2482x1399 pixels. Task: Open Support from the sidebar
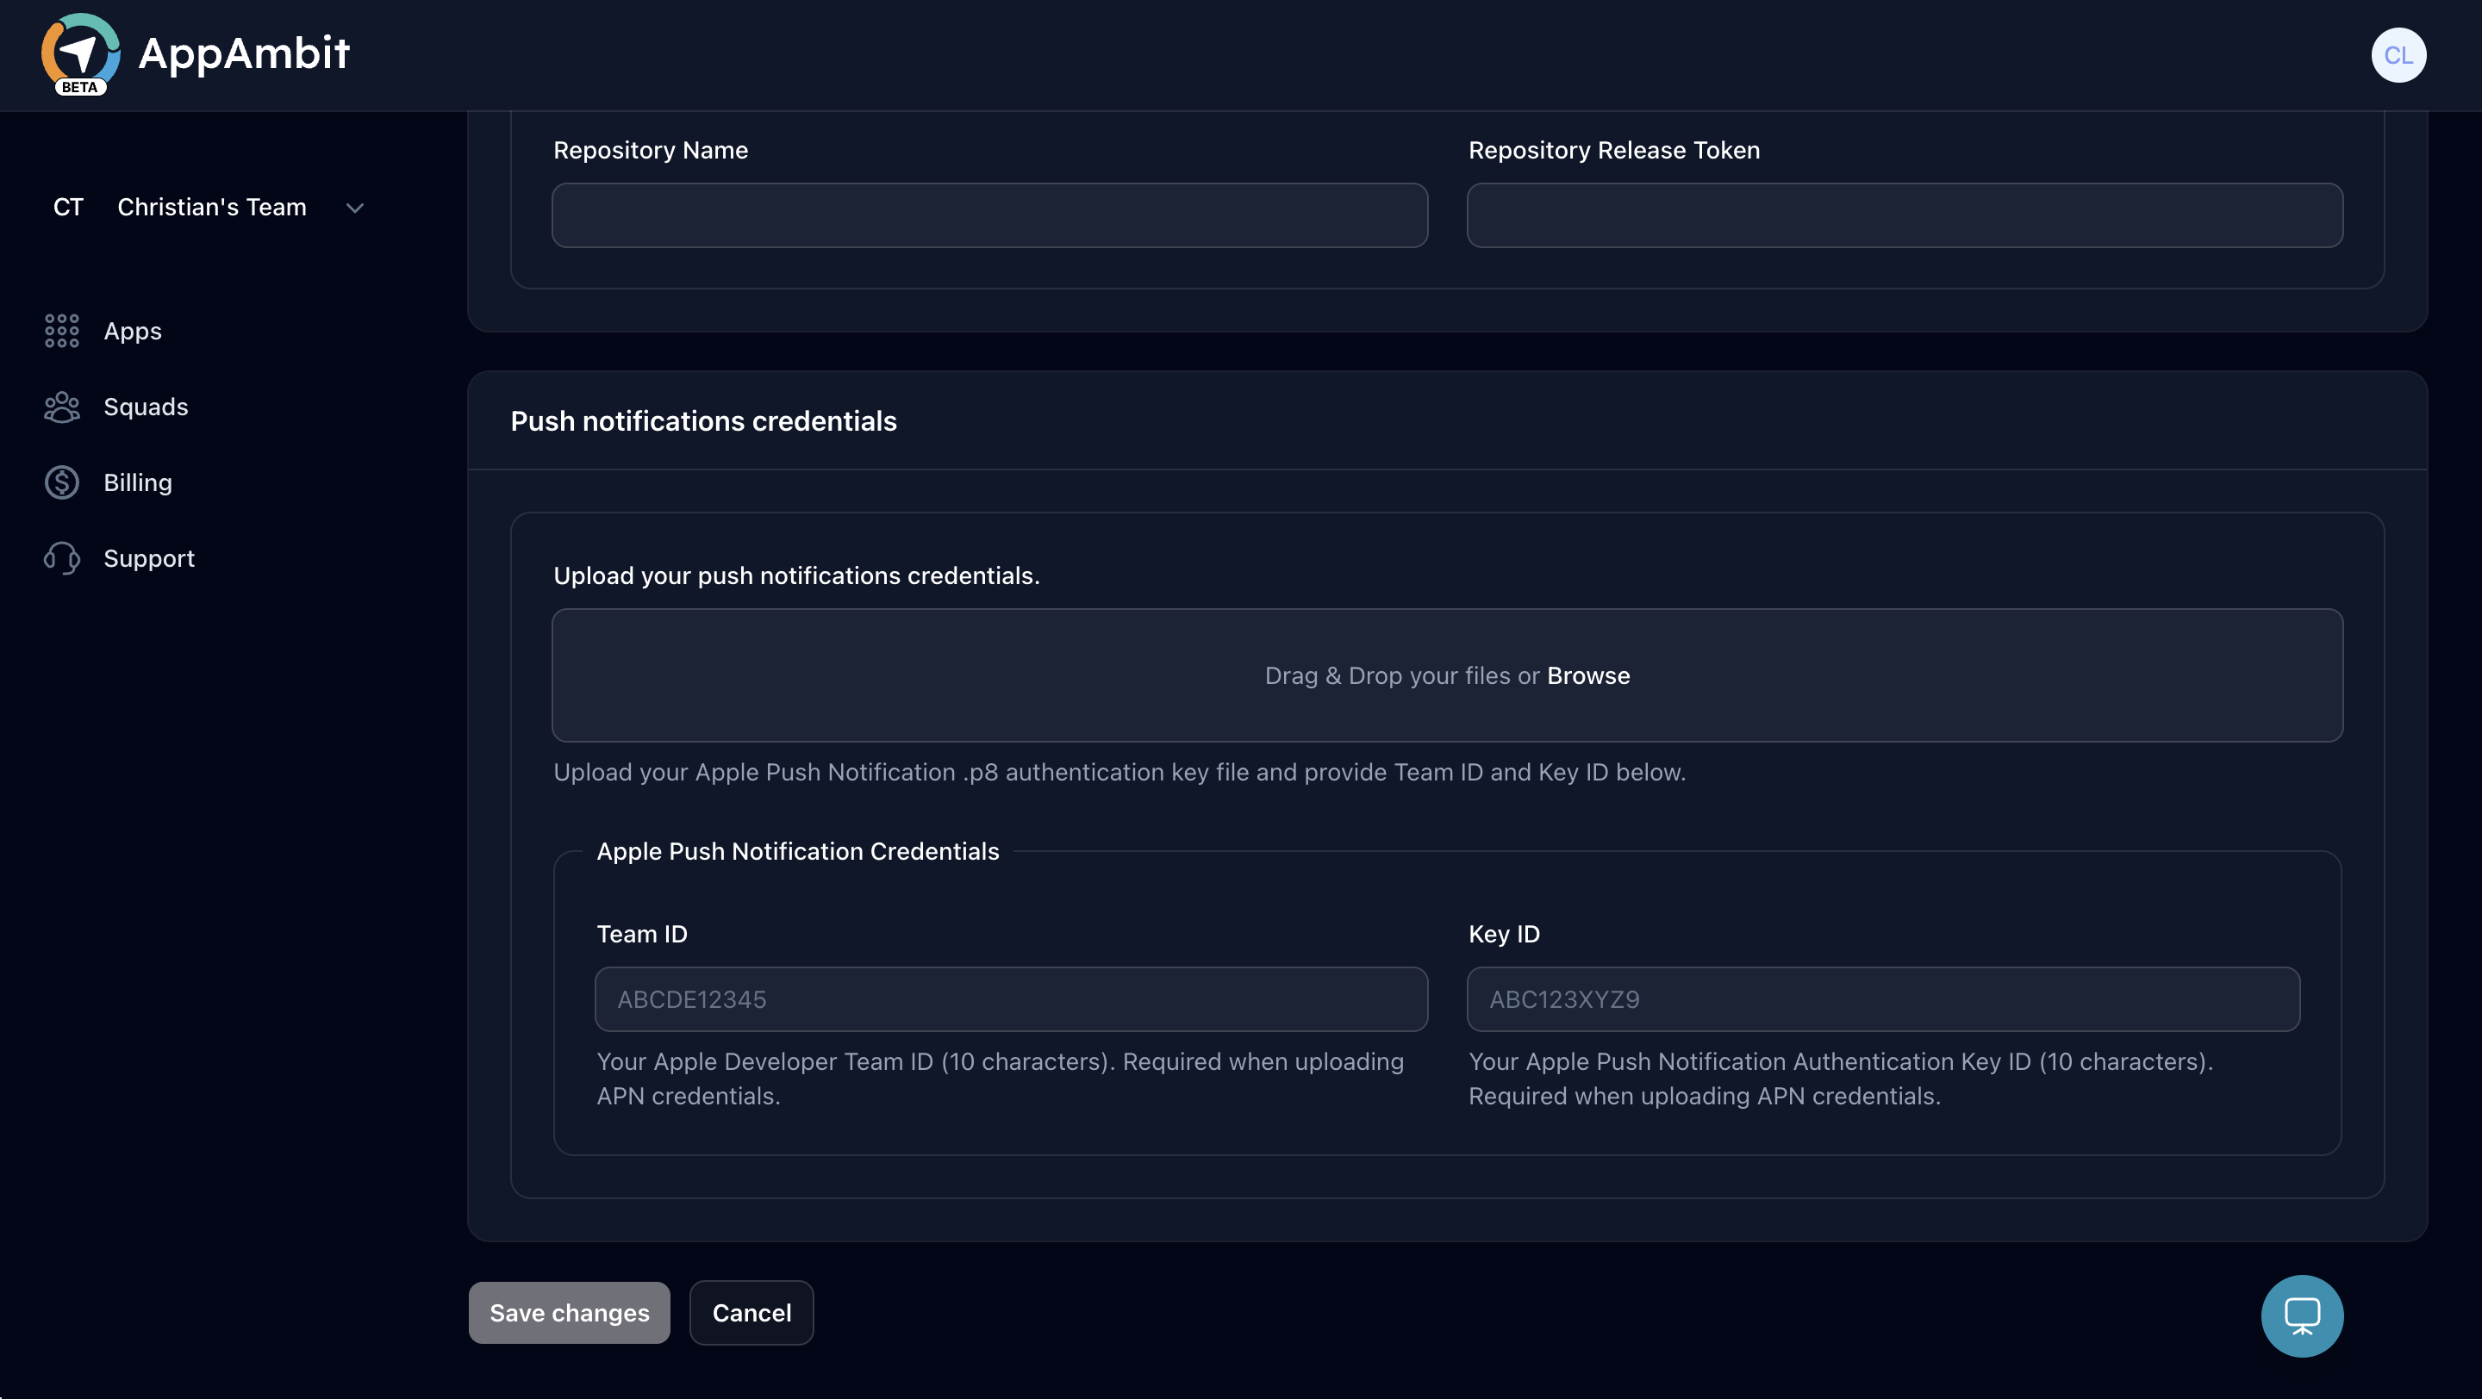149,558
